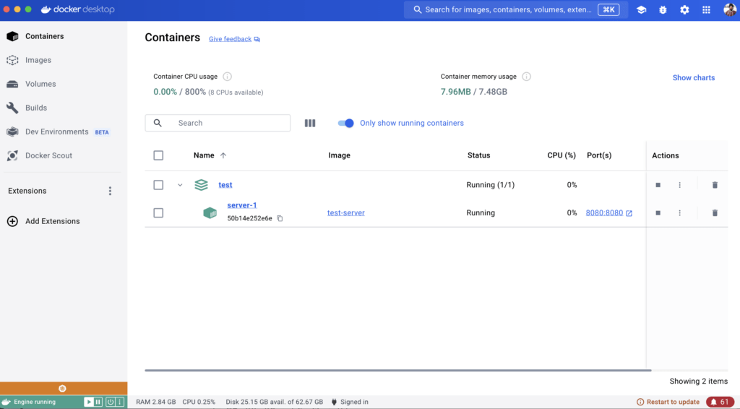Open more actions menu for server-1
The image size is (740, 409).
[x=679, y=213]
